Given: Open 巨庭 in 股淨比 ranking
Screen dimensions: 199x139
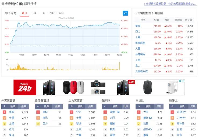Looking at the screenshot, I should (179, 129).
